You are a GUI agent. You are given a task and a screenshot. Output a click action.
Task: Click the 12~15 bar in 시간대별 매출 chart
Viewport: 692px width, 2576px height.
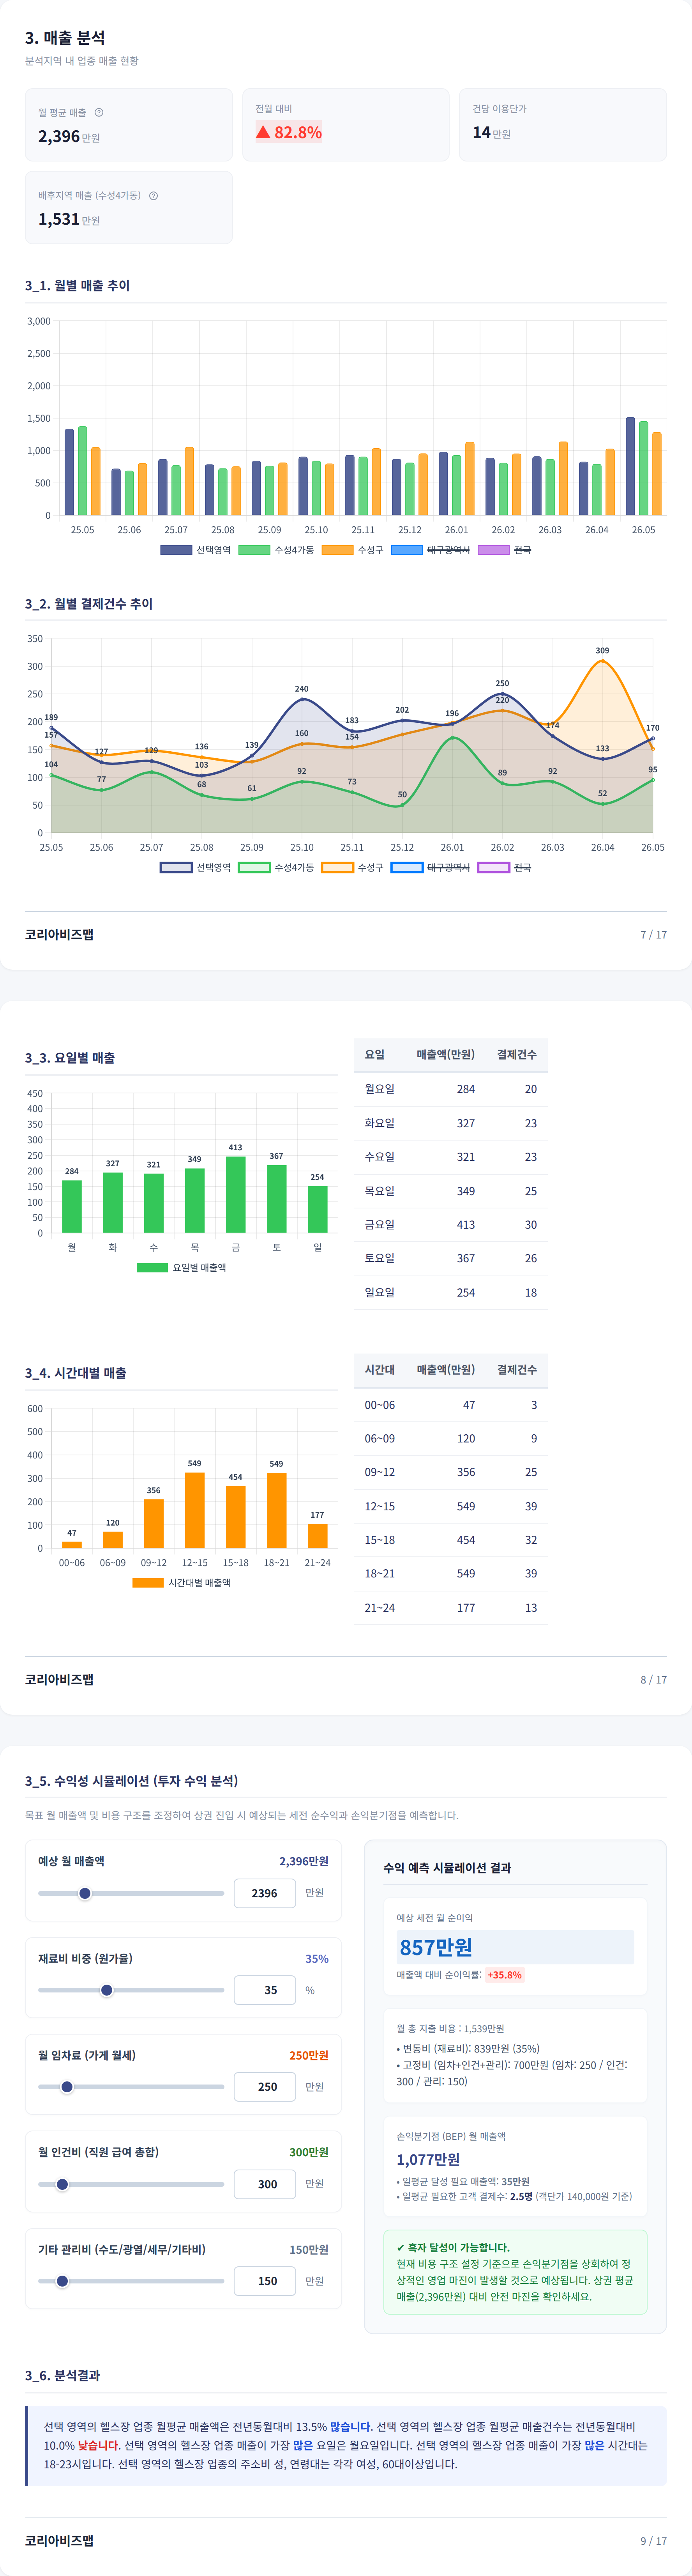pyautogui.click(x=195, y=1510)
